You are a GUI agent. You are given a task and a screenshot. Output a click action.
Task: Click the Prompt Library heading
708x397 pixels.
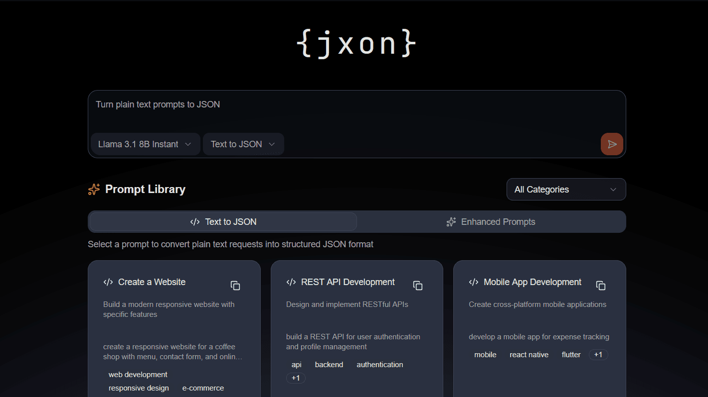[145, 189]
